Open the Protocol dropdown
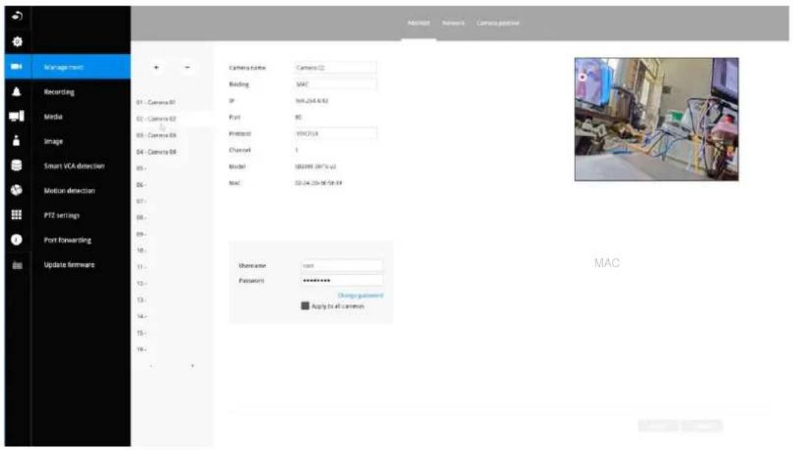Viewport: 793px width, 450px height. (336, 134)
